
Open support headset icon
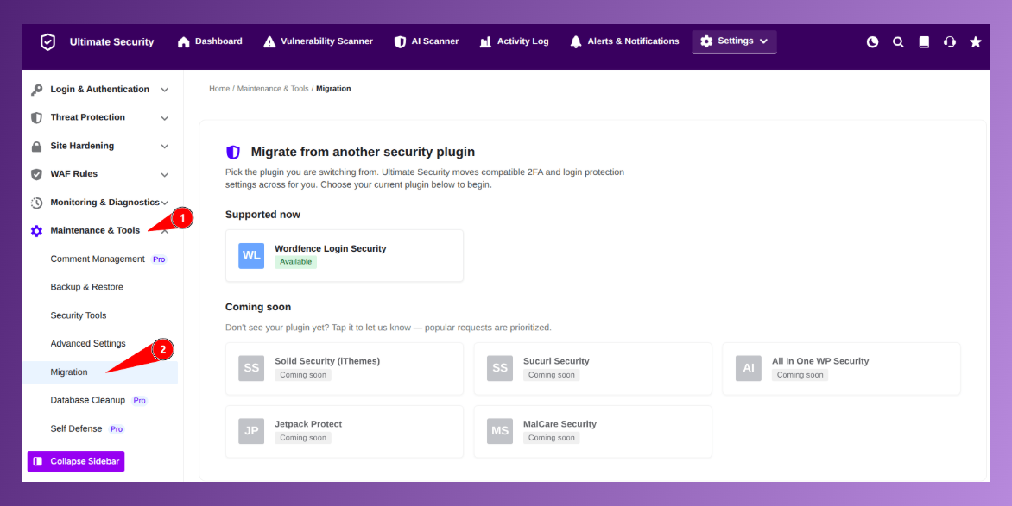pyautogui.click(x=949, y=42)
